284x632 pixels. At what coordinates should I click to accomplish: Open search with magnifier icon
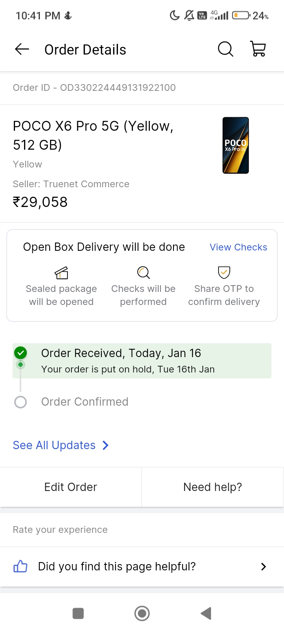click(226, 49)
